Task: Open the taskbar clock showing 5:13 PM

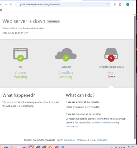Action: point(131,147)
